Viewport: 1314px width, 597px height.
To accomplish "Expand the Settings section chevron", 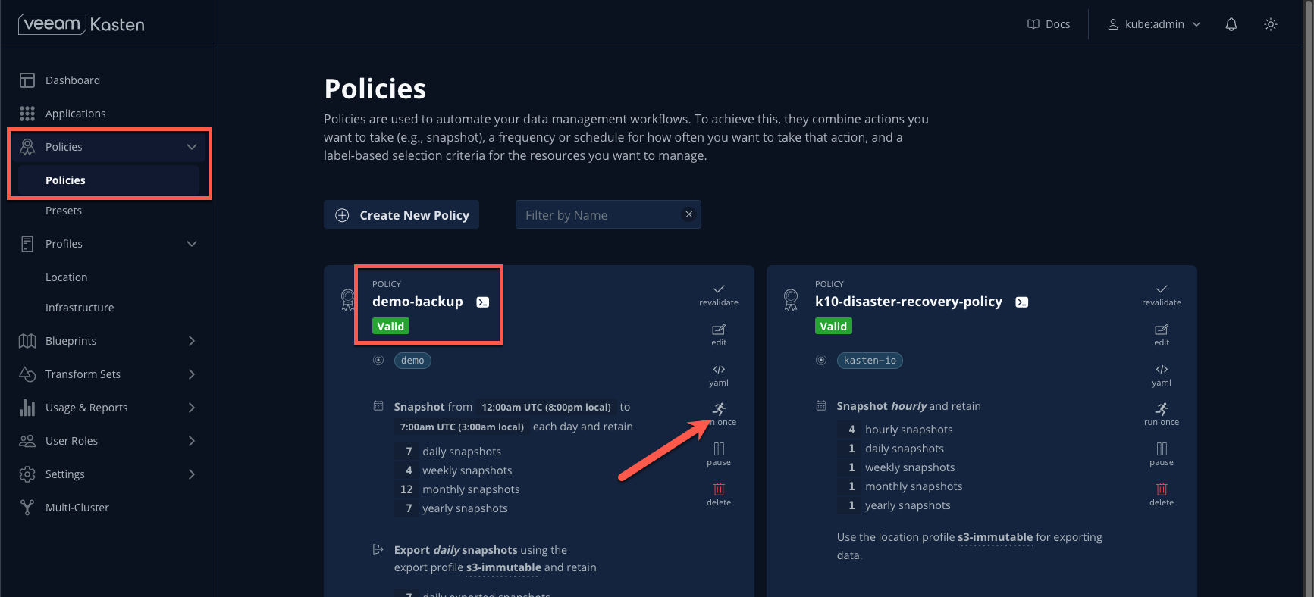I will tap(192, 474).
